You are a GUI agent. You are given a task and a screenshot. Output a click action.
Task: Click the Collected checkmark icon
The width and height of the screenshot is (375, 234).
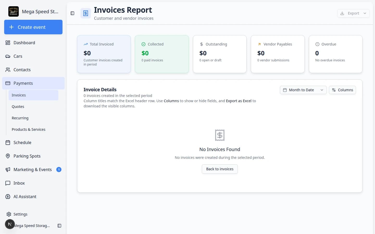143,44
